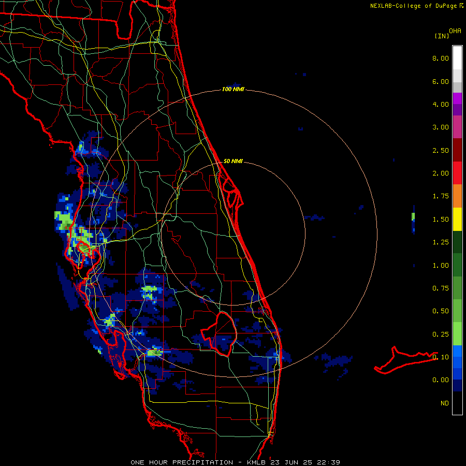The height and width of the screenshot is (466, 466).
Task: Click the ND legend label
Action: (445, 403)
